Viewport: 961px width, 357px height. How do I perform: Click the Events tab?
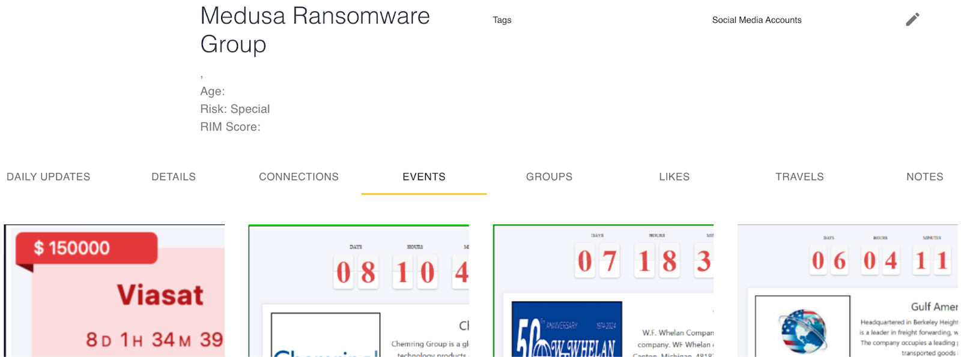click(424, 177)
